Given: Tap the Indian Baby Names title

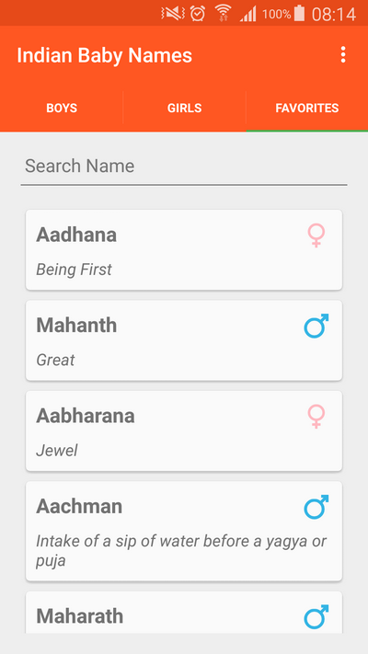Looking at the screenshot, I should click(104, 55).
